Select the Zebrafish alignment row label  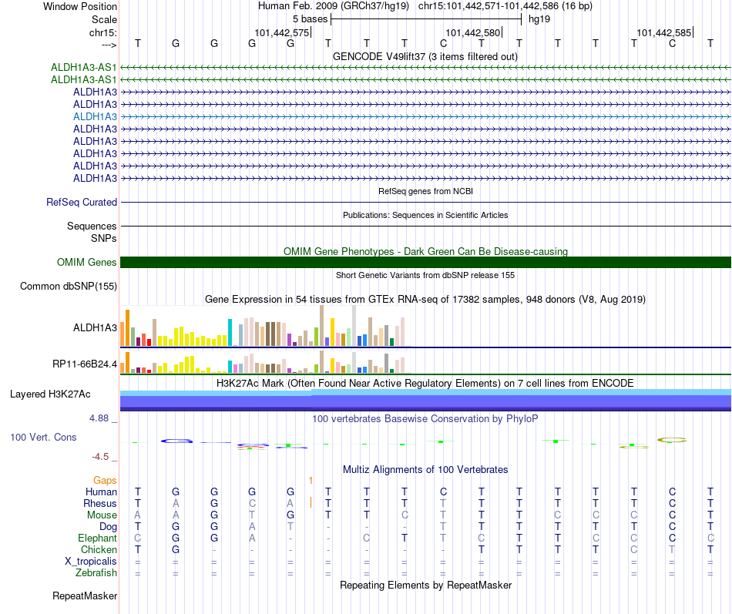(x=96, y=573)
